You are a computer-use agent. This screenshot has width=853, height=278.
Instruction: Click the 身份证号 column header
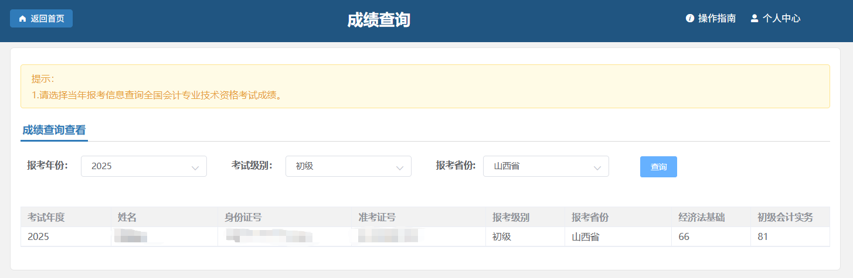coord(243,217)
